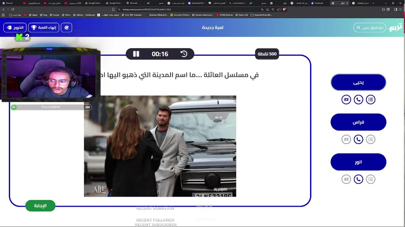Click the دور فريق يحيى turn switcher

tap(370, 27)
